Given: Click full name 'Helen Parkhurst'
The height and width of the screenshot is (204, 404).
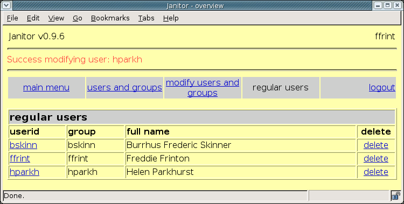Looking at the screenshot, I should click(160, 172).
